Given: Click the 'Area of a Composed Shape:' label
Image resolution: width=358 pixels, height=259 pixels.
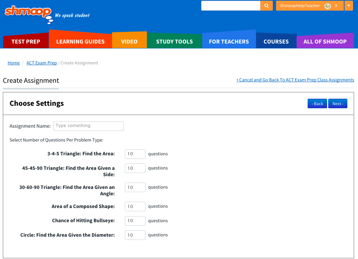Looking at the screenshot, I should 83,206.
